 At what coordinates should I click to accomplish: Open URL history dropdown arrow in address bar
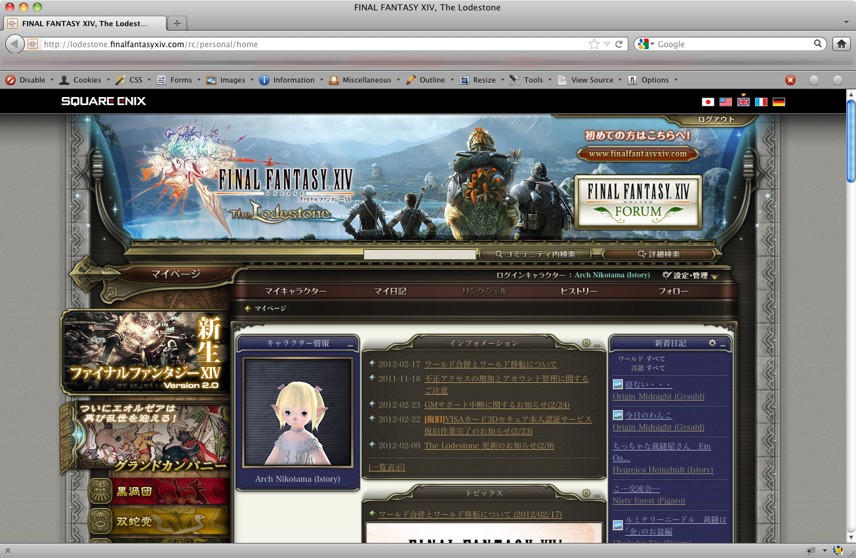pyautogui.click(x=607, y=44)
